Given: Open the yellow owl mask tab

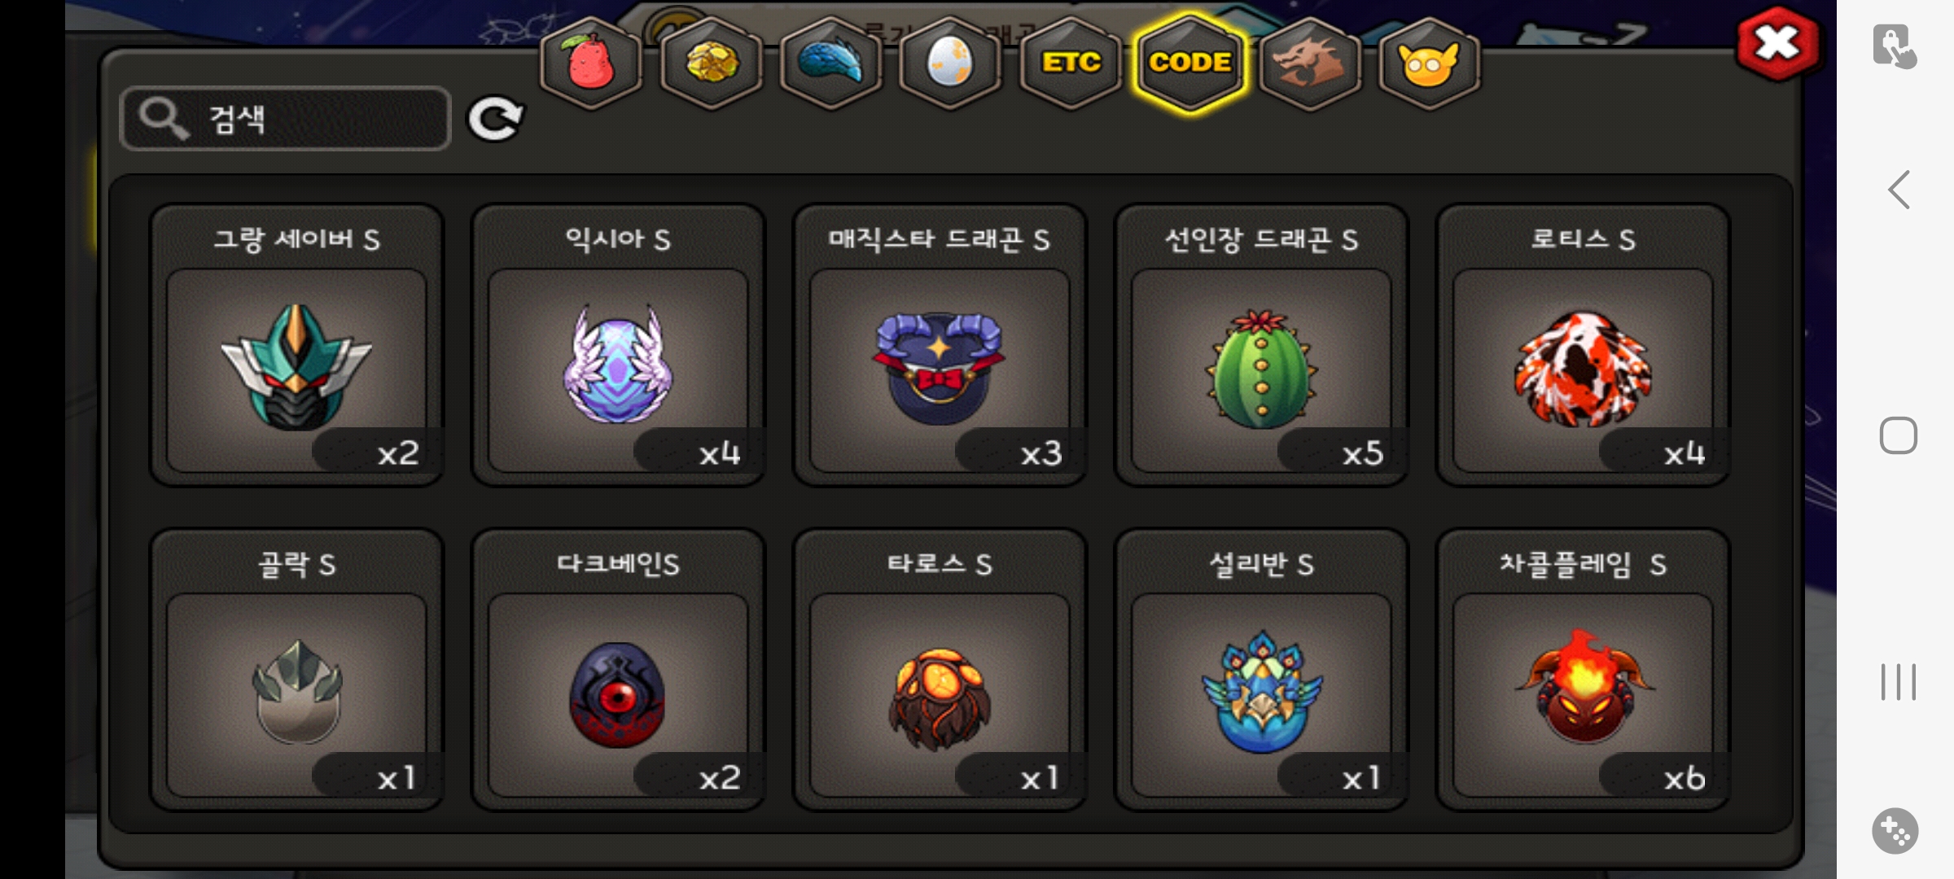Looking at the screenshot, I should 1429,63.
